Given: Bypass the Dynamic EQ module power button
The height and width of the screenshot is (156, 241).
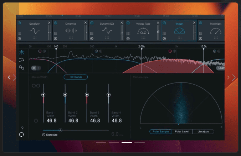Looking at the screenshot, I should (x=92, y=23).
